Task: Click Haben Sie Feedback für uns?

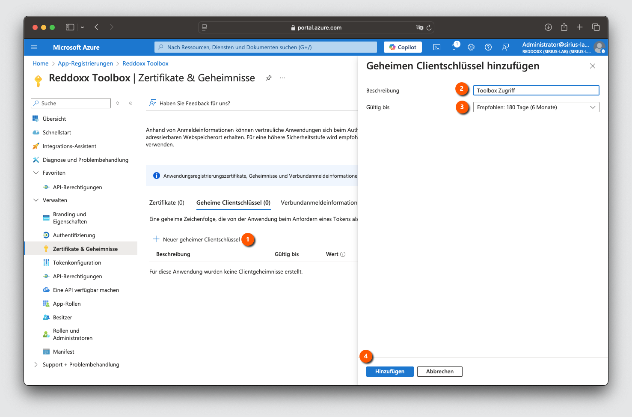Action: click(190, 103)
